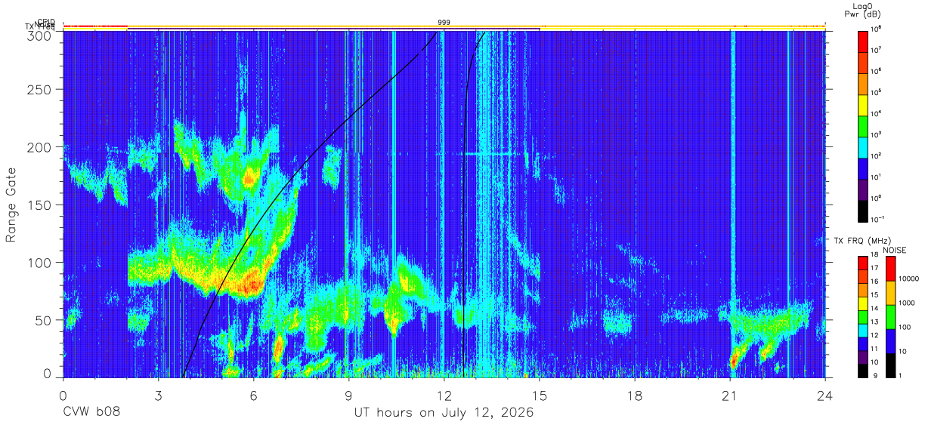Viewport: 928px width, 428px height.
Task: Pick the orange segment of NOISE colorbar
Action: point(890,293)
